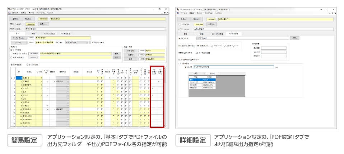The width and height of the screenshot is (344, 154).
Task: Disable the 出力詳細設定を有効にする checkbox
Action: (x=180, y=59)
